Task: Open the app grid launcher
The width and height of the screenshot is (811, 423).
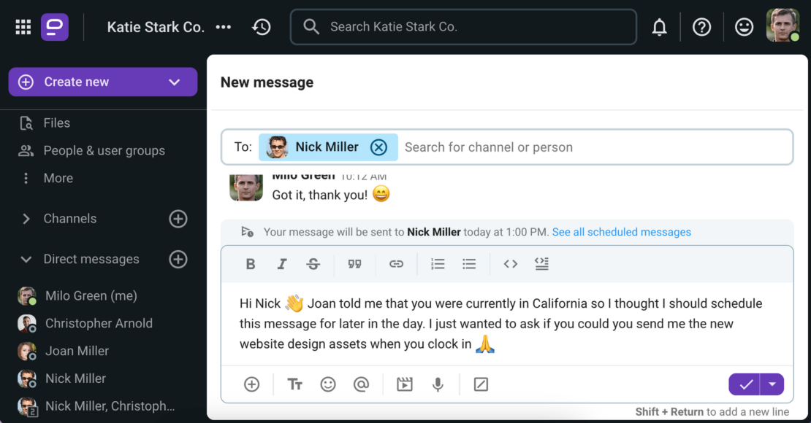Action: point(23,27)
